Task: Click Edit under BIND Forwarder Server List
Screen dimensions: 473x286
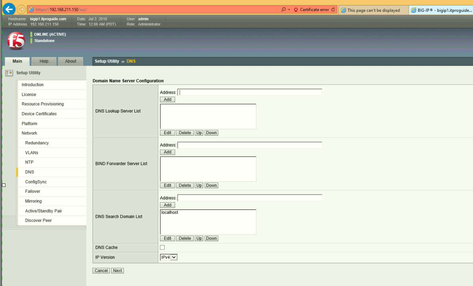Action: (167, 186)
